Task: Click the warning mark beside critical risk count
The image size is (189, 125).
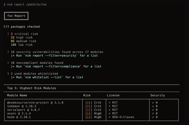Action: click(8, 34)
